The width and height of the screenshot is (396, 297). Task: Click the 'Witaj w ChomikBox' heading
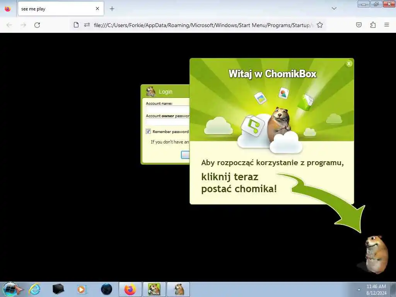pyautogui.click(x=273, y=74)
